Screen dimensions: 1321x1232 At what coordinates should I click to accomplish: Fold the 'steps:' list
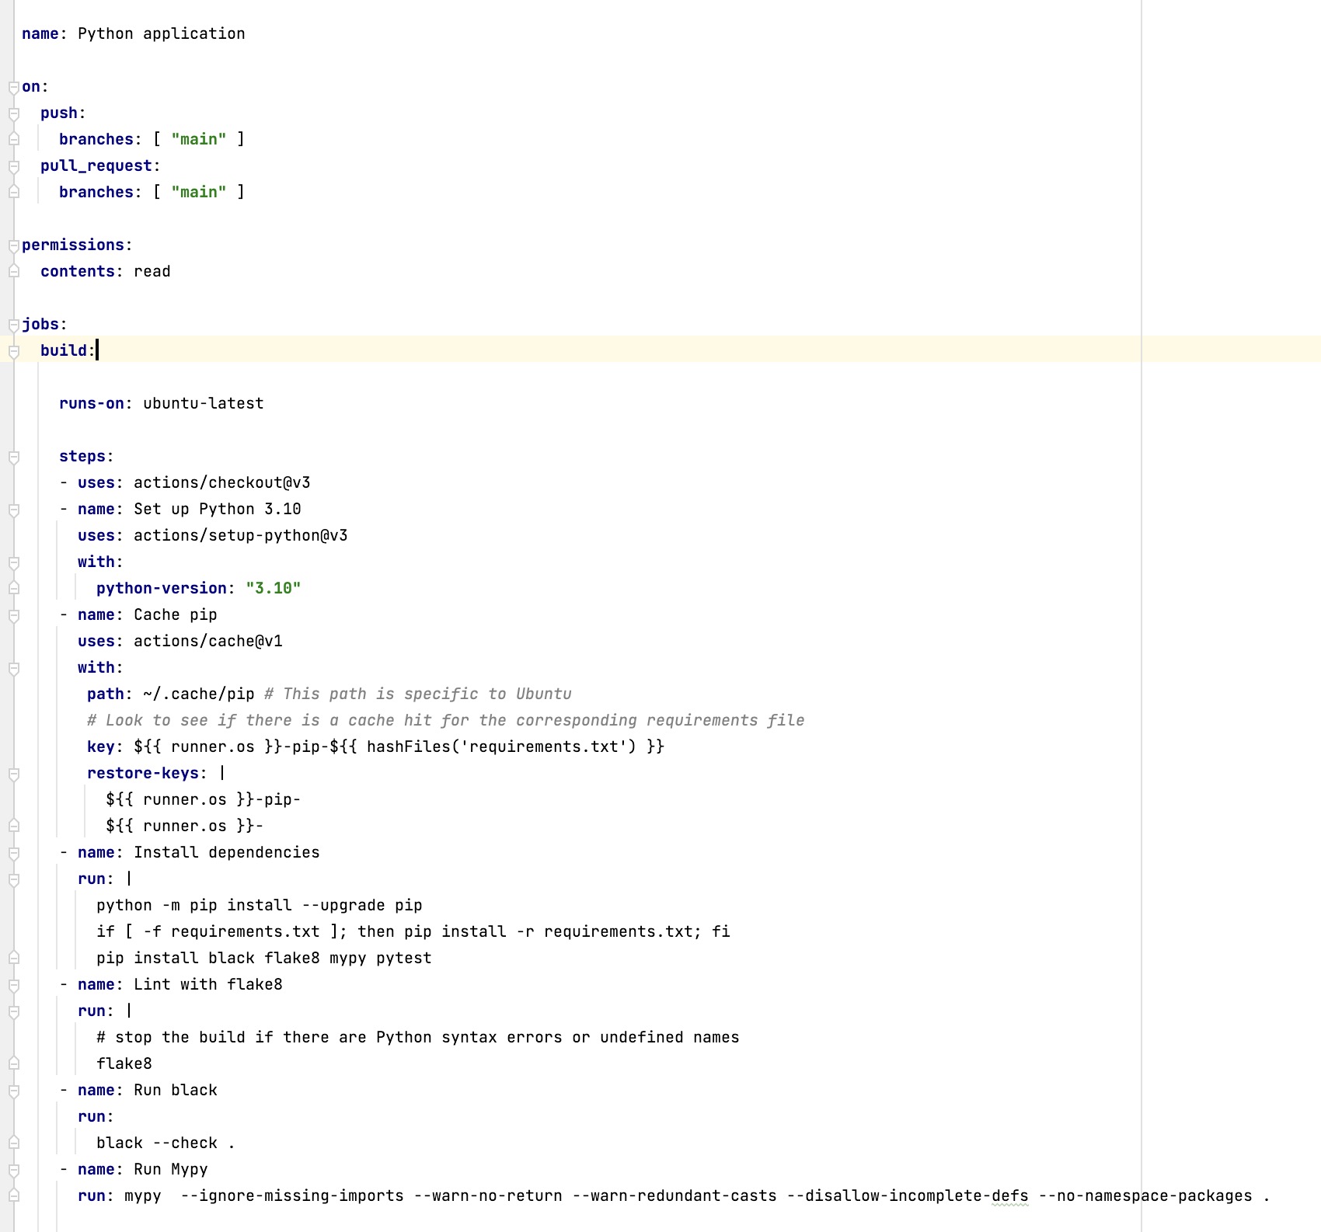click(x=13, y=457)
